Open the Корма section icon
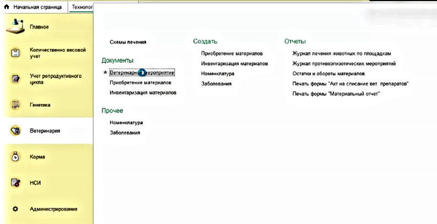 pos(16,157)
